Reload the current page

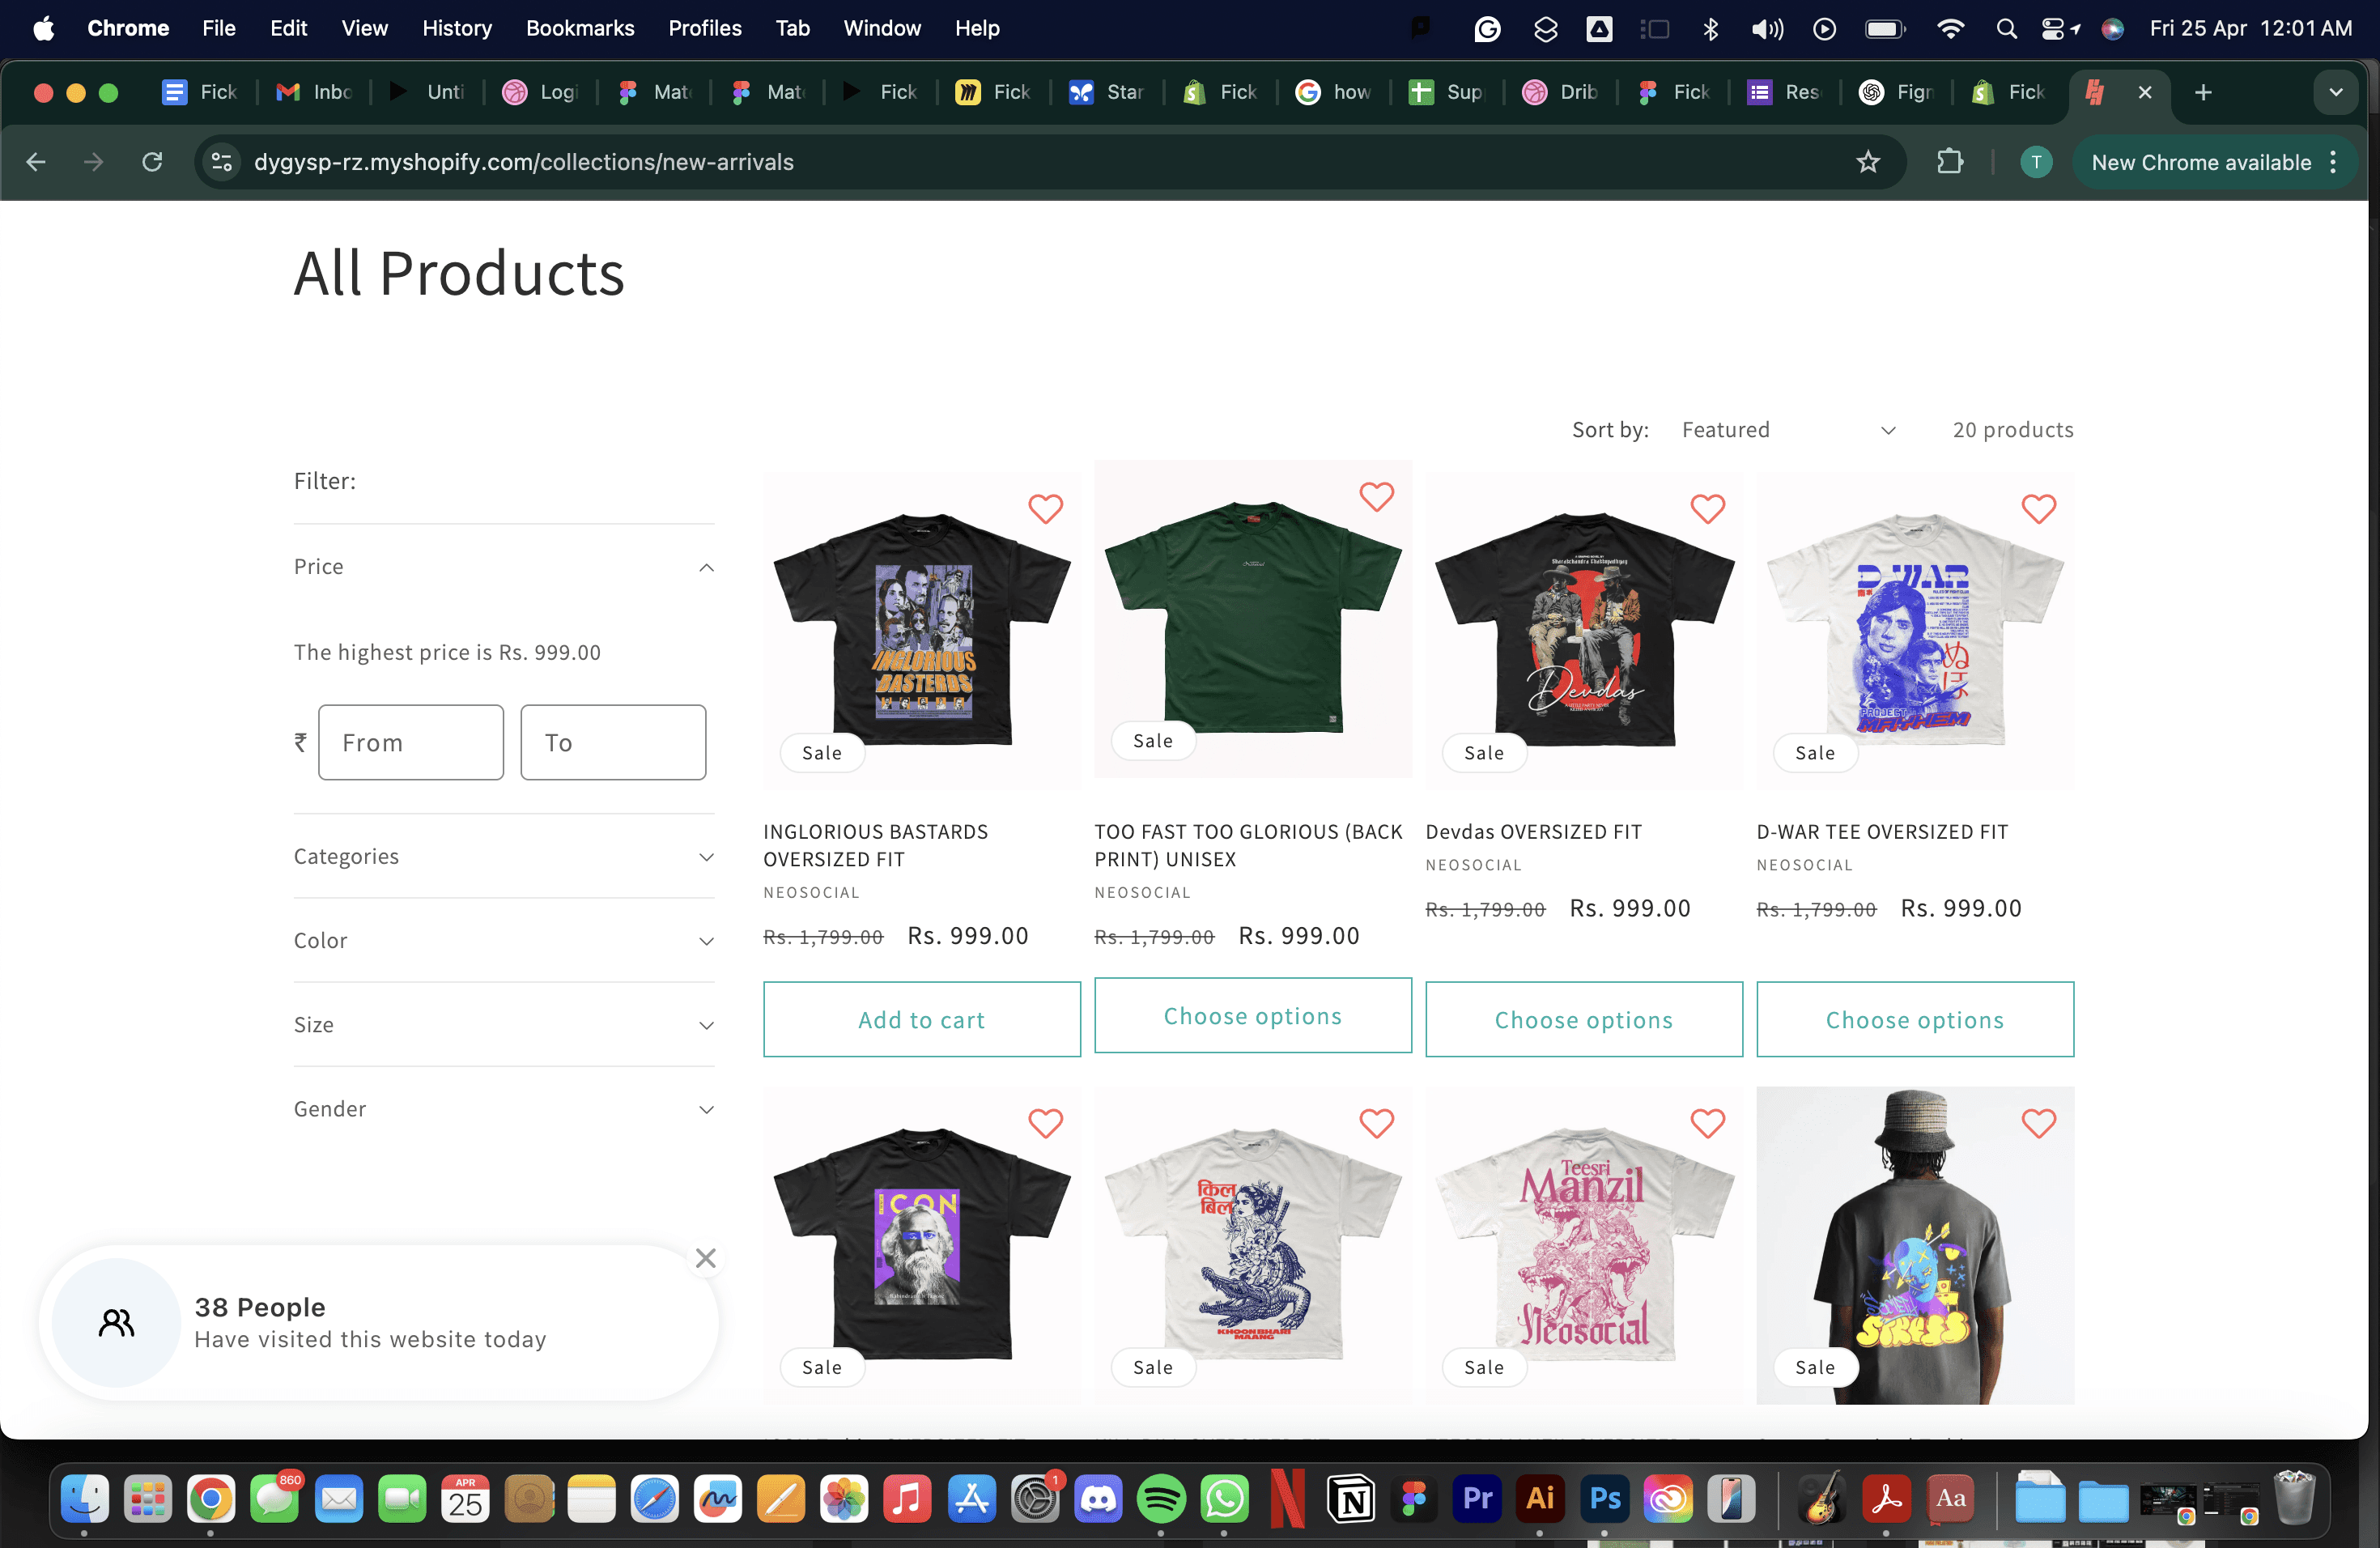[152, 162]
